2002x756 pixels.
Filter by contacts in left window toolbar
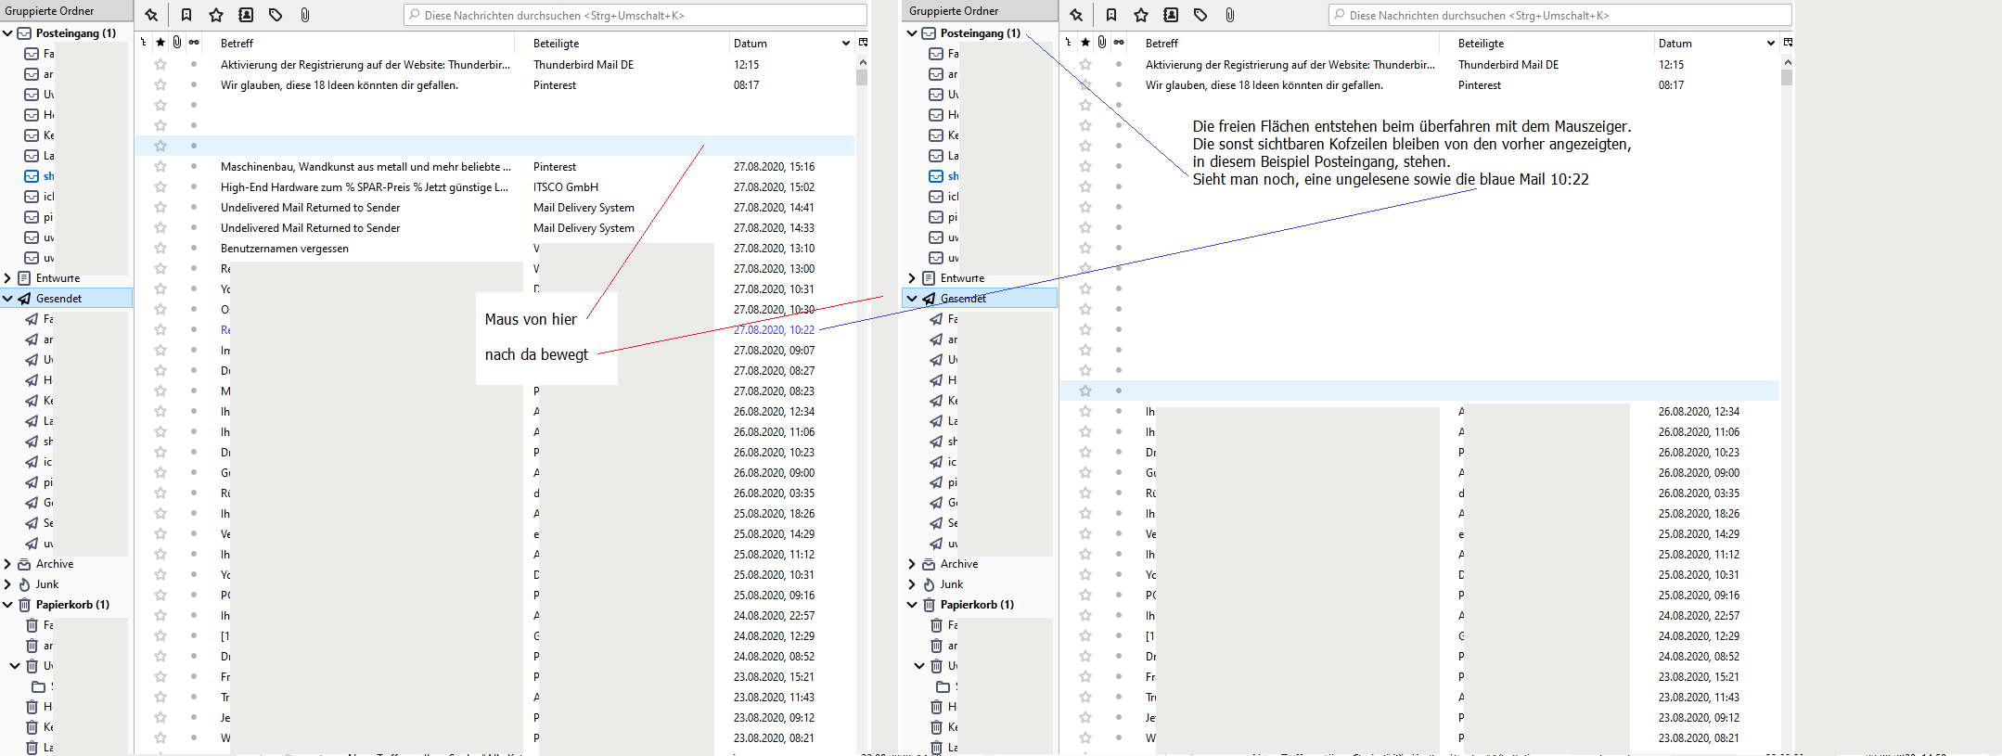pos(246,15)
